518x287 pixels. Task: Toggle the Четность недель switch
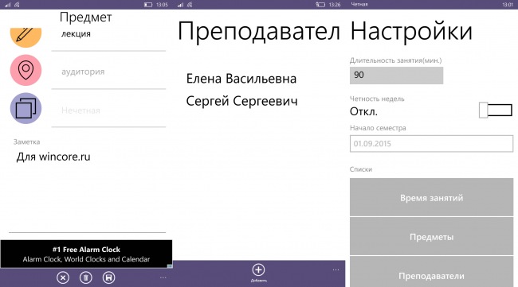tap(496, 110)
